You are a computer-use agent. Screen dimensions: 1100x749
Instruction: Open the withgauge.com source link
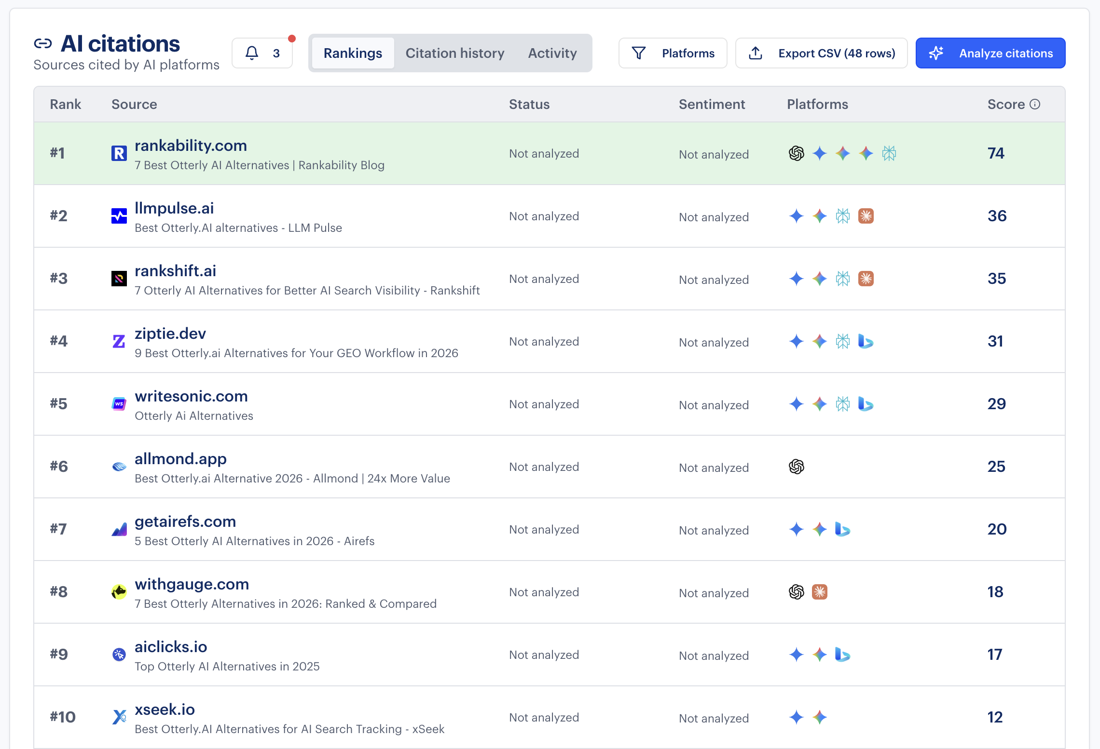(x=192, y=584)
